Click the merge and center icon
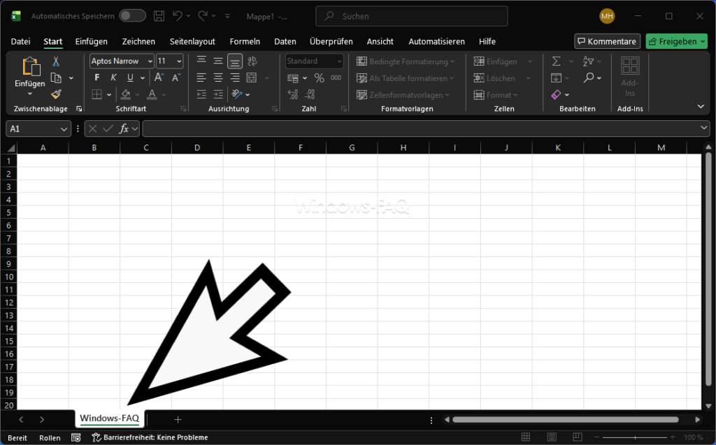716x445 pixels. click(x=252, y=78)
